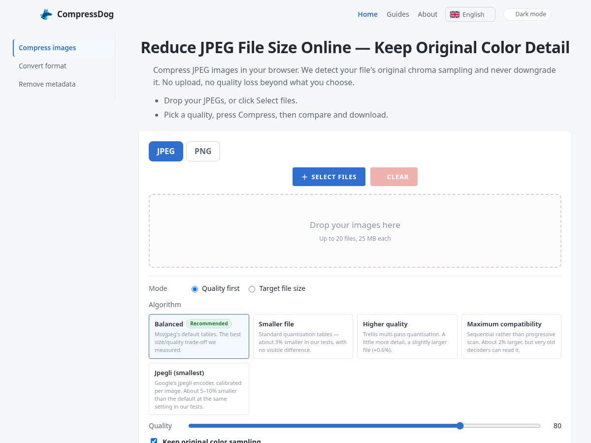Screen dimensions: 591x443
Task: Click the CLEAR button
Action: tap(394, 177)
